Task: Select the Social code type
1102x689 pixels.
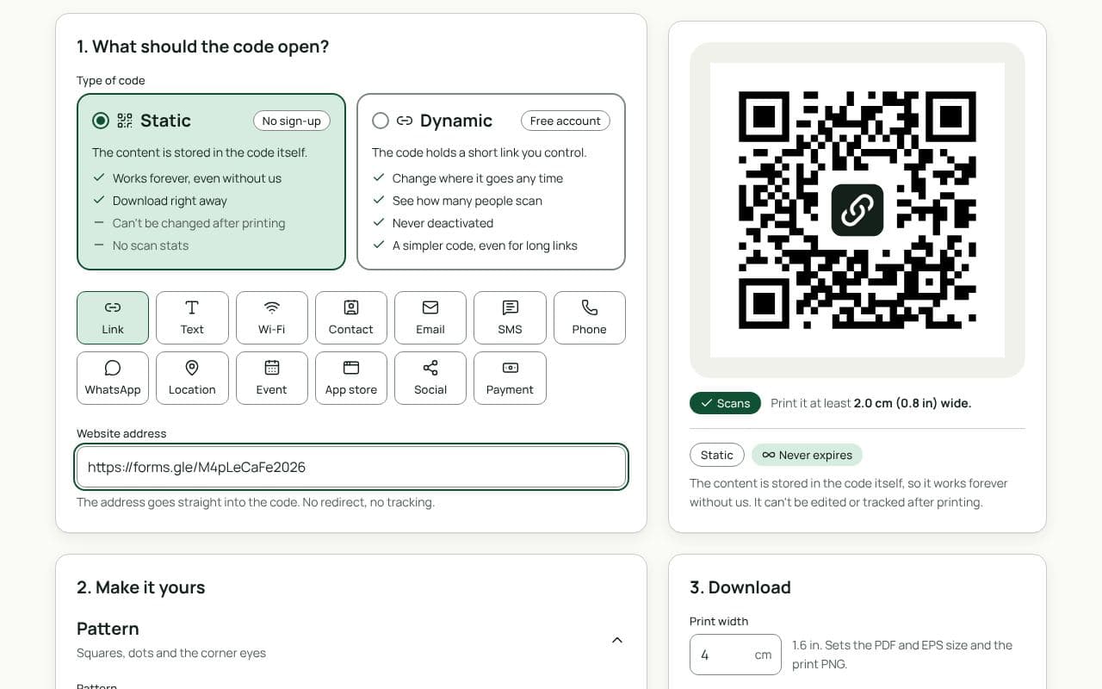Action: [430, 378]
